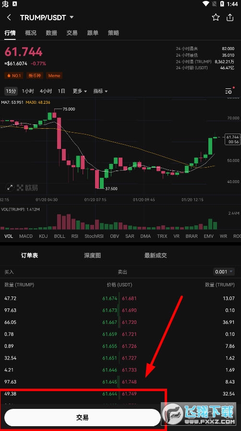Tap the 新币种 tag badge
241x431 pixels.
(35, 75)
